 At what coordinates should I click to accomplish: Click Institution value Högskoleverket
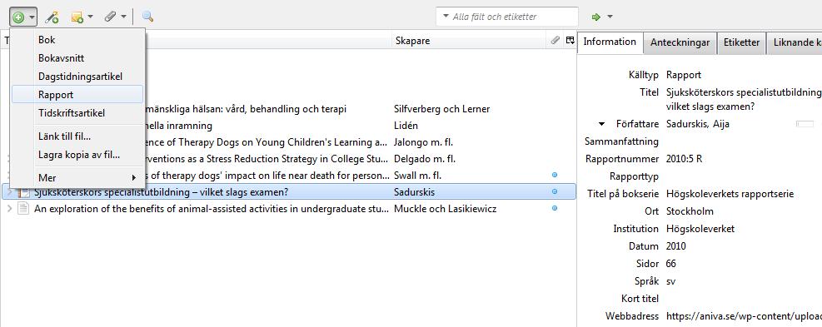(x=700, y=229)
